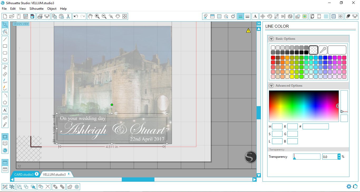
Task: Open the Edit menu
Action: (x=13, y=9)
